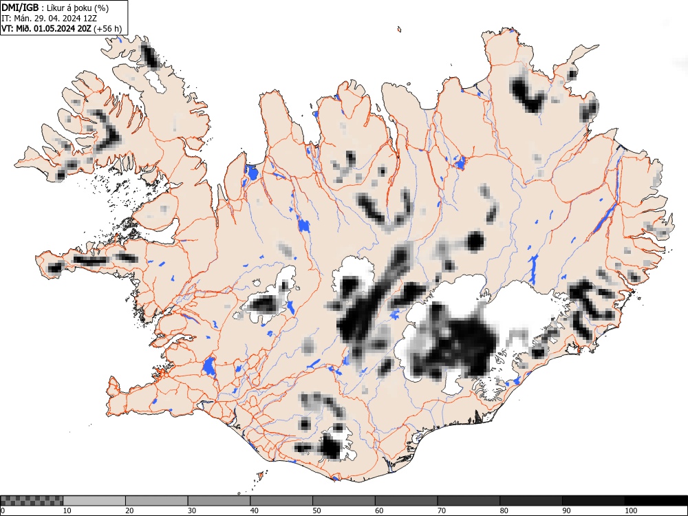The width and height of the screenshot is (688, 516).
Task: Select the 40–50 percent legend swatch
Action: tap(281, 501)
